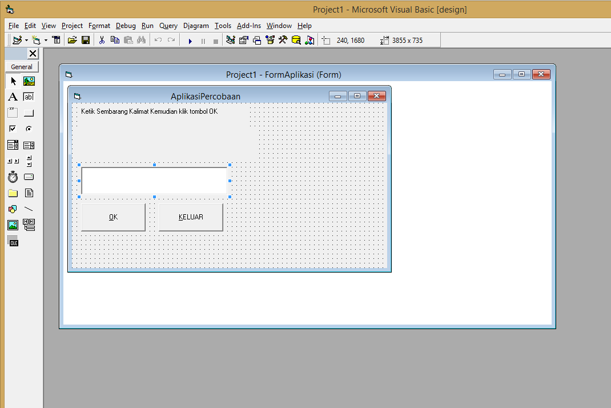Select the CheckBox tool in the toolbox

[13, 128]
